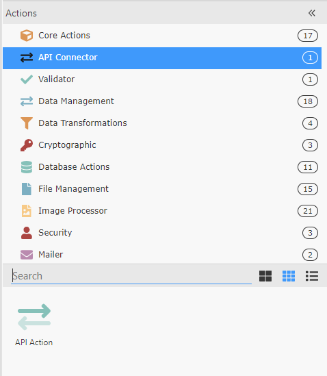
Task: Select the API Action item
Action: 34,325
